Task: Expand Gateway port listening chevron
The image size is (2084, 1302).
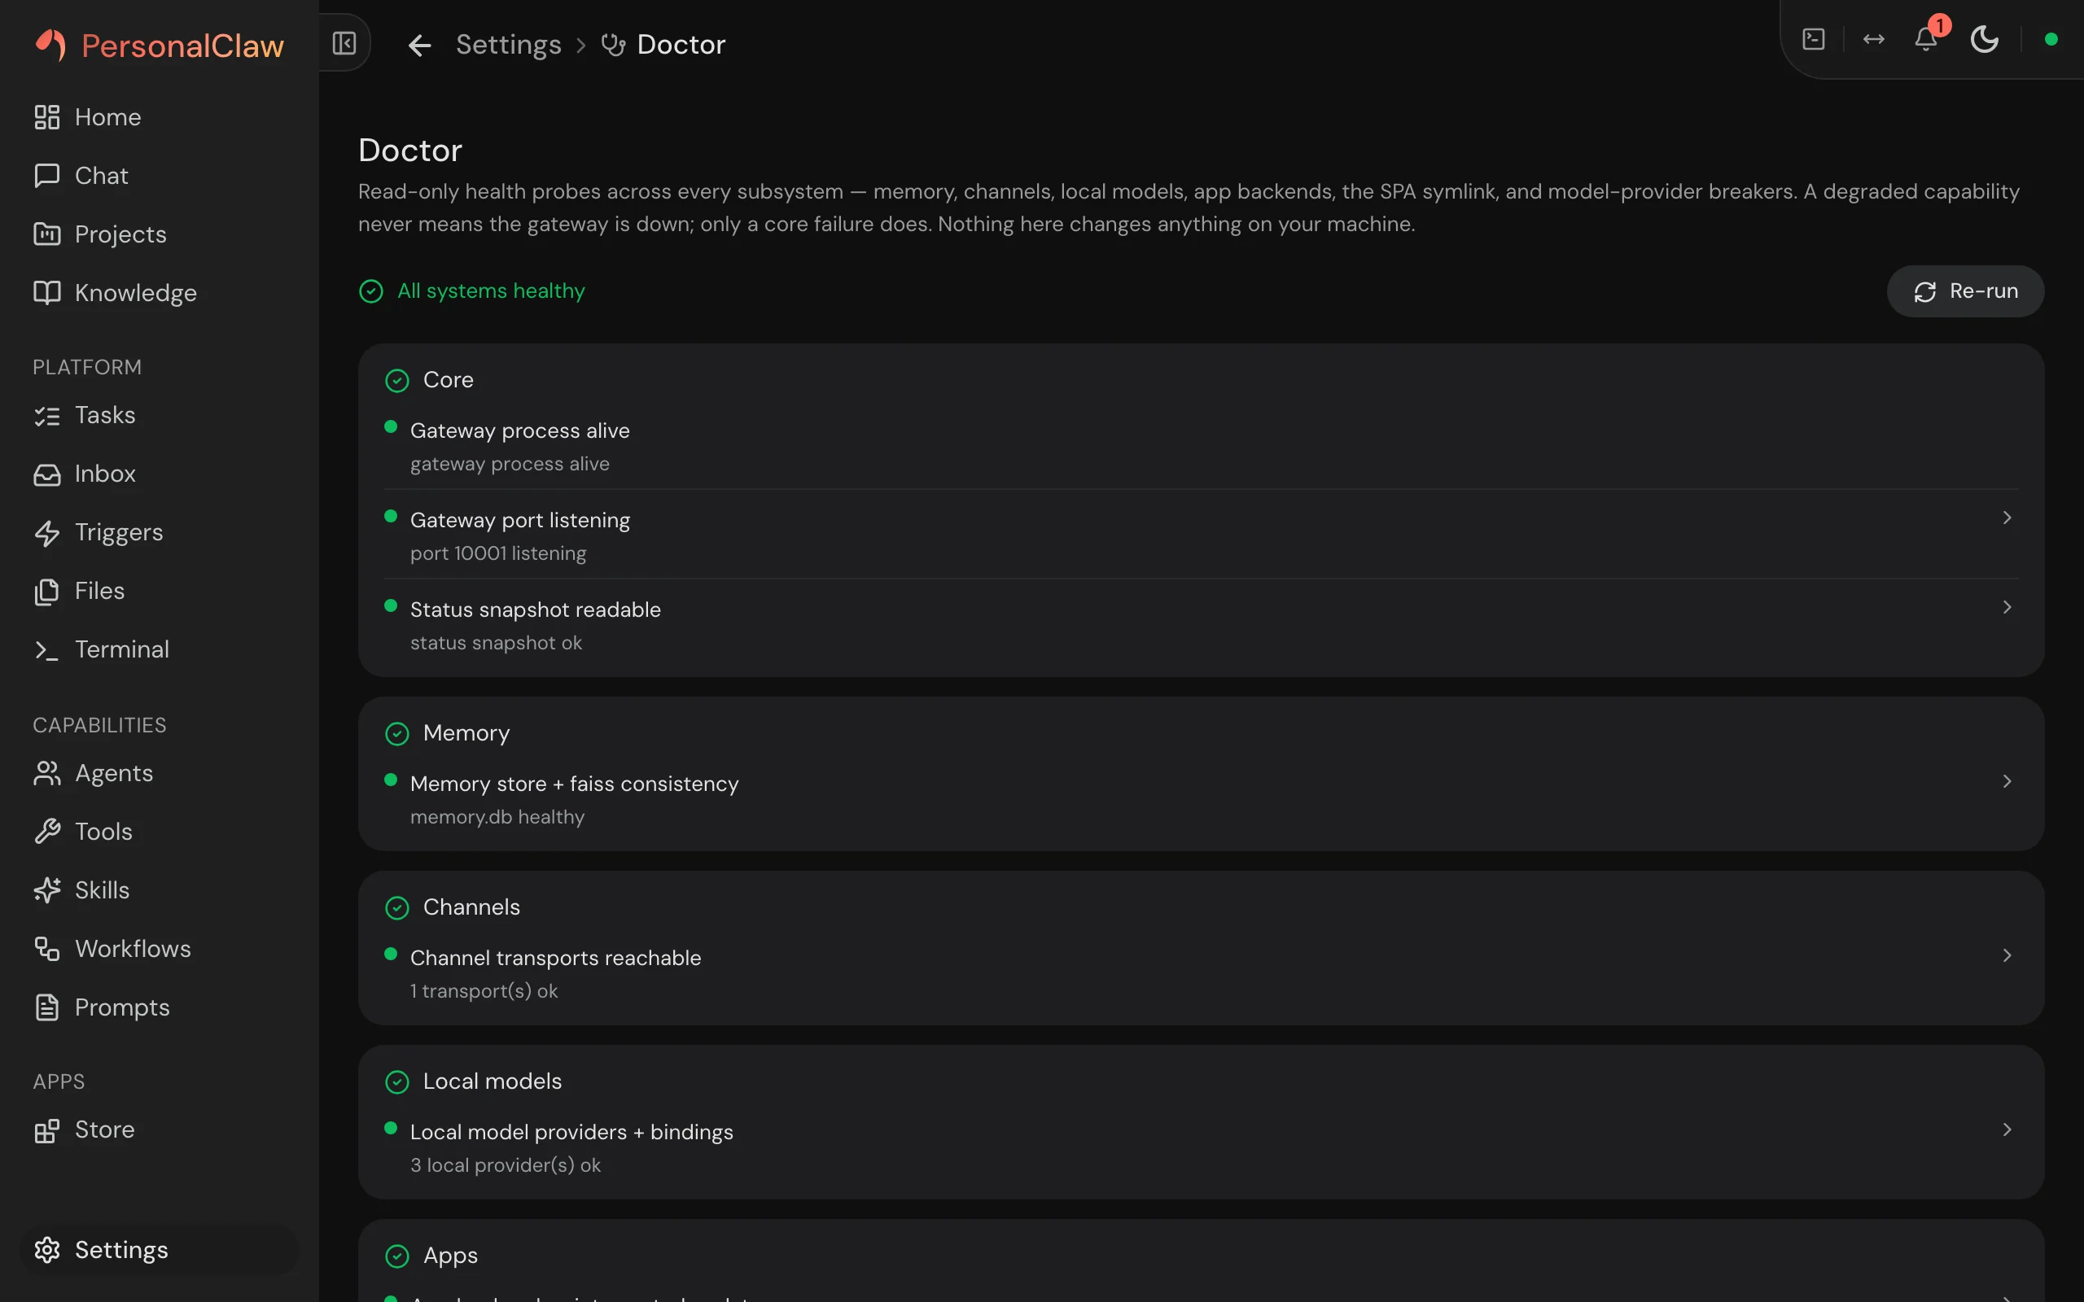Action: 2007,518
